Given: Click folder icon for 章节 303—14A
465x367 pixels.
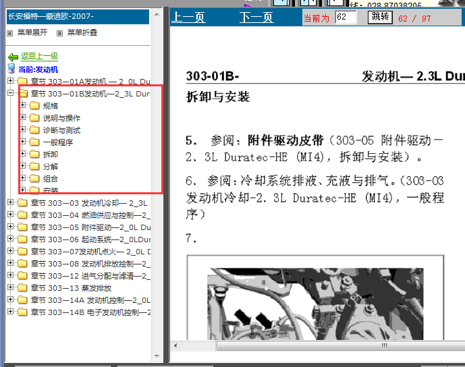Looking at the screenshot, I should coord(22,300).
